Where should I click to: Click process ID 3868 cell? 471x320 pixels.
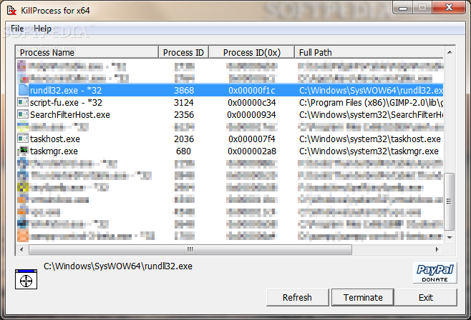coord(184,90)
